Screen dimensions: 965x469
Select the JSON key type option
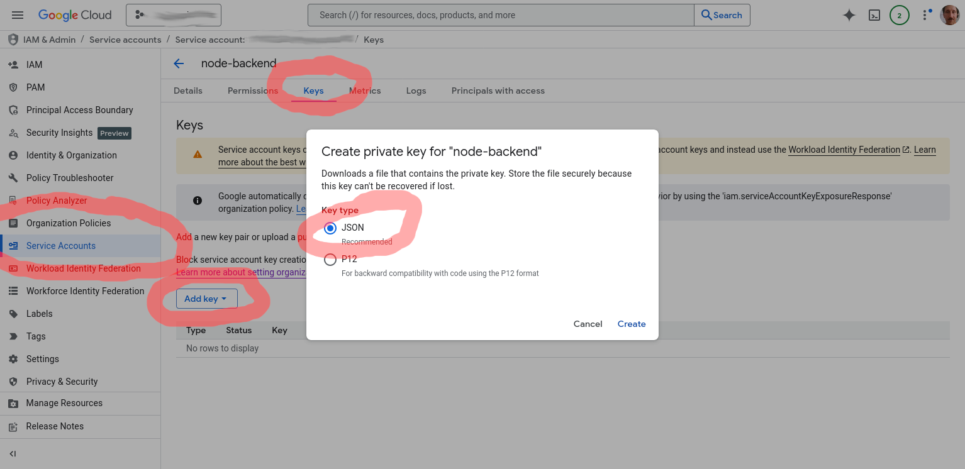pos(330,228)
